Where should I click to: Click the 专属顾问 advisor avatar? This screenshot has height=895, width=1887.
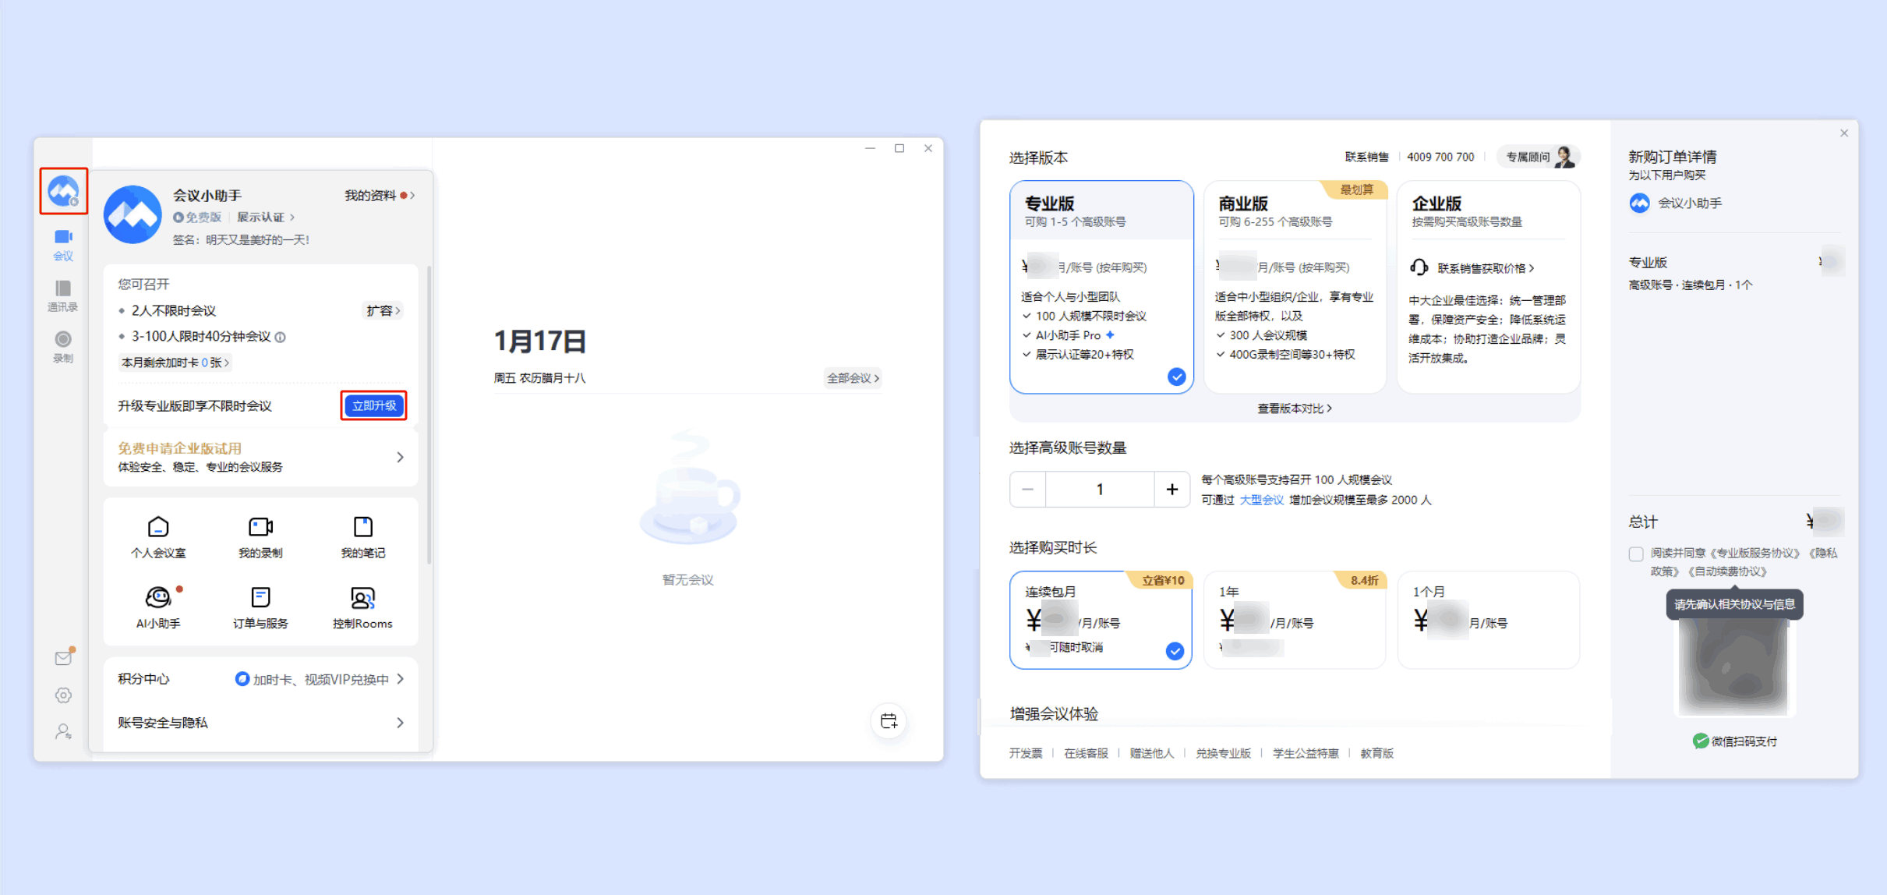pyautogui.click(x=1564, y=157)
